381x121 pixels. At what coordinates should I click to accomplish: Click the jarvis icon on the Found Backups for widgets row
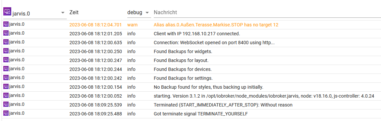(x=6, y=51)
